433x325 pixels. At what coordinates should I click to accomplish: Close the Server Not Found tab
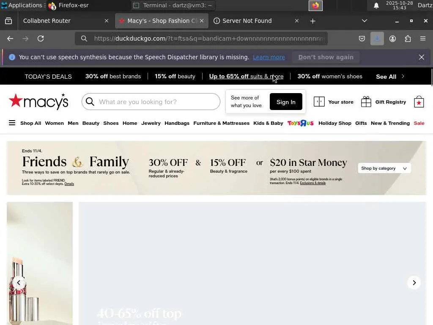(x=296, y=21)
